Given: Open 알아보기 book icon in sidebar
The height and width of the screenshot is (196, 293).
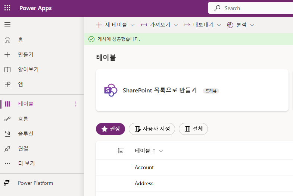Looking at the screenshot, I should pos(7,70).
